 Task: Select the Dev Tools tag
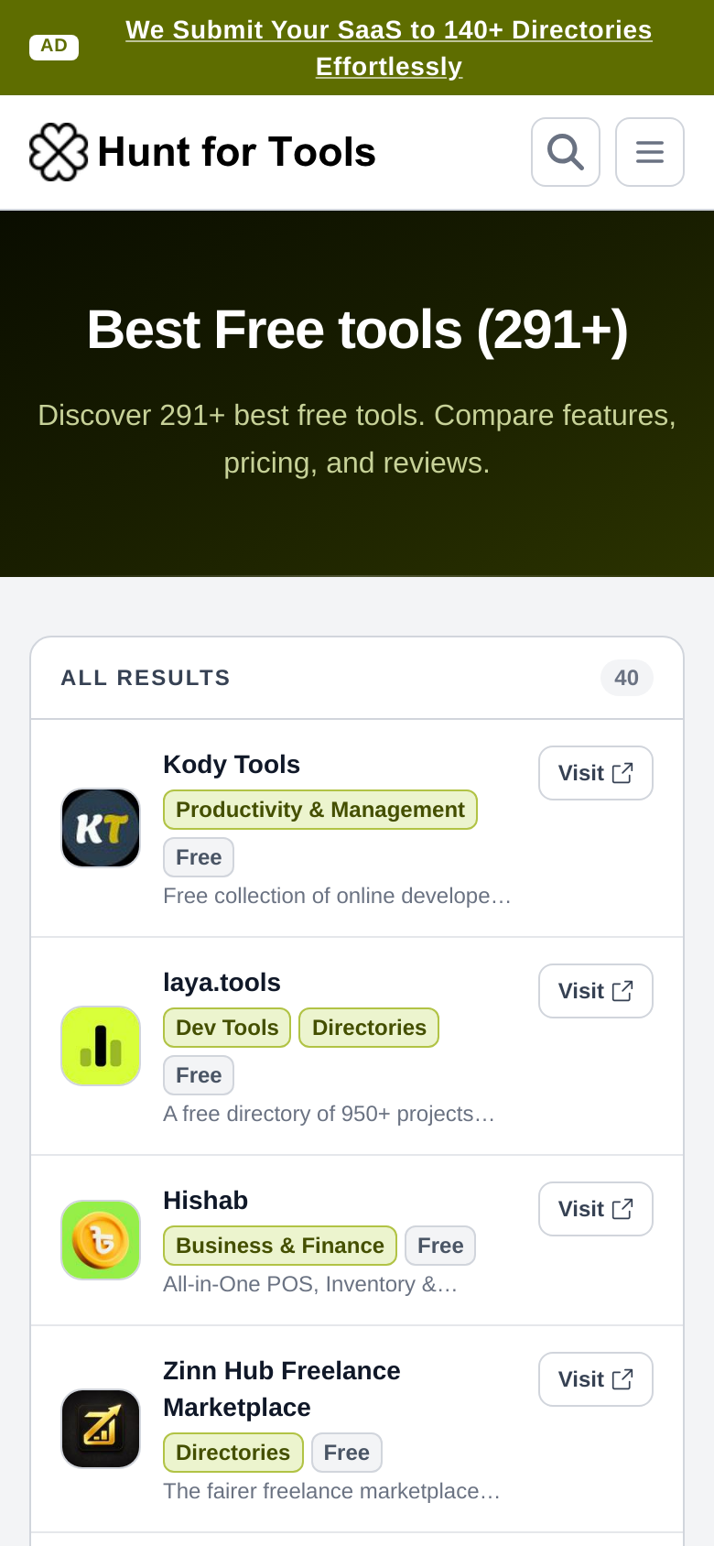227,1028
